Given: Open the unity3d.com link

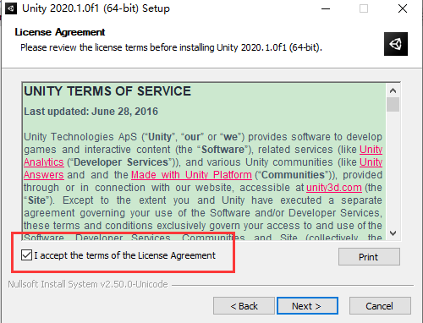Looking at the screenshot, I should [334, 188].
